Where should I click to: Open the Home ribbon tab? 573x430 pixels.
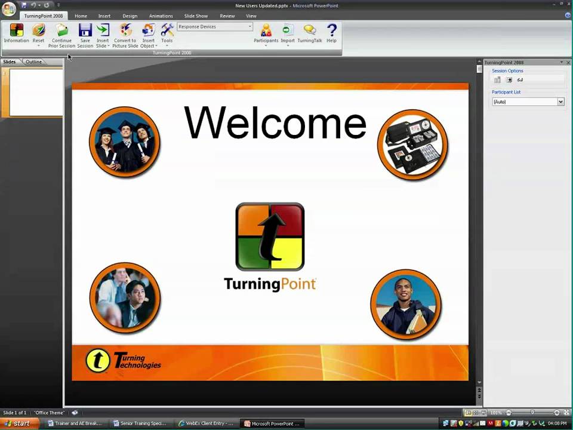81,16
